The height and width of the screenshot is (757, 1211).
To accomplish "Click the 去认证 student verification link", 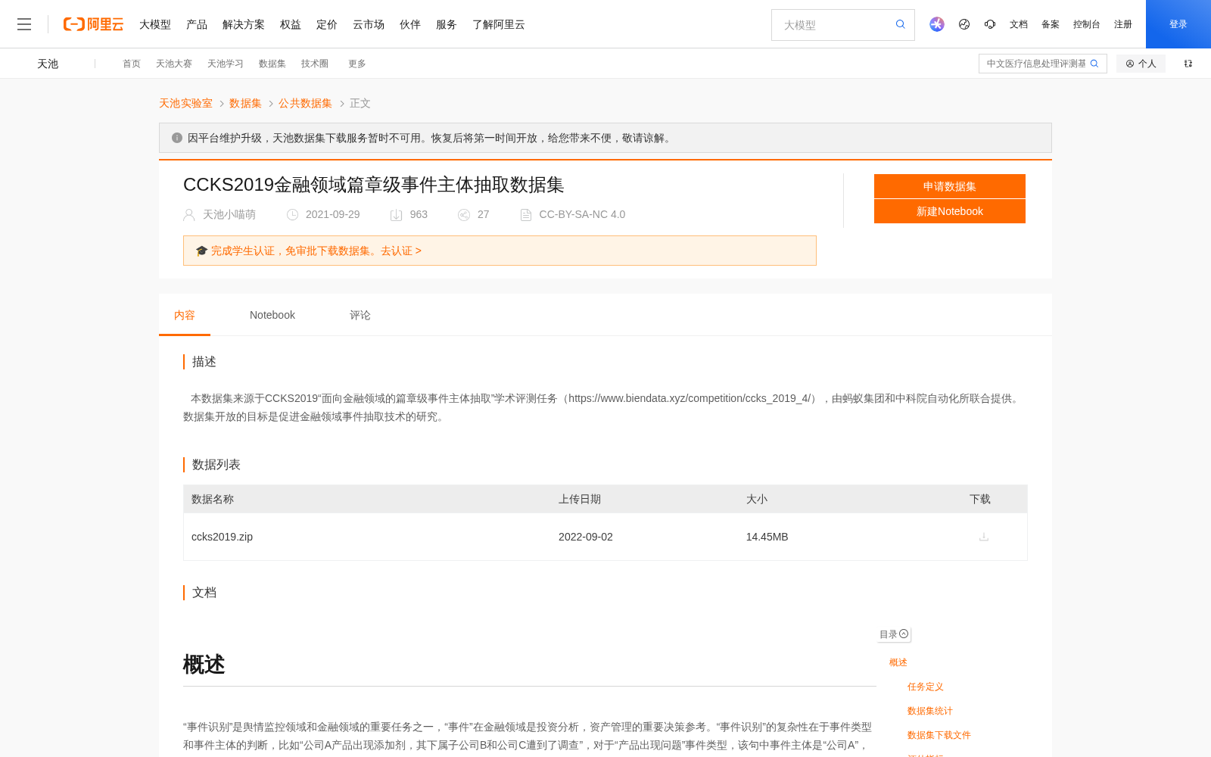I will (x=401, y=251).
